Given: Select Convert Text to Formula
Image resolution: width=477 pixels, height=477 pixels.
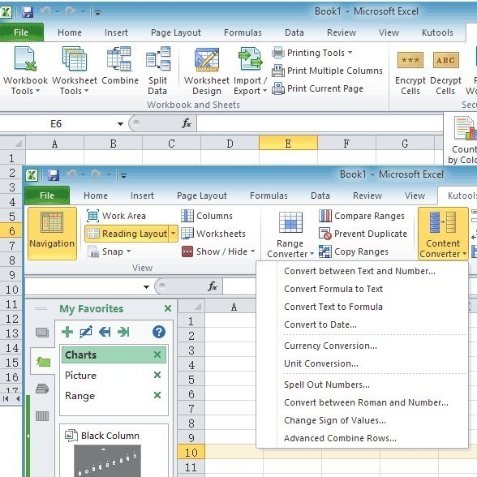Looking at the screenshot, I should click(x=362, y=307).
